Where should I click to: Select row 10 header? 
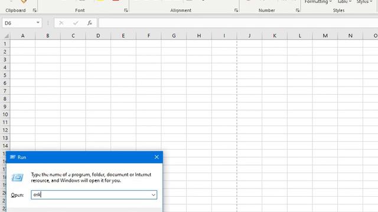5,114
